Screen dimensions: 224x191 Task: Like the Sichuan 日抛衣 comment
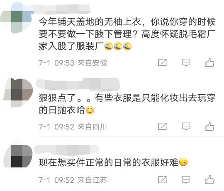tap(209, 126)
